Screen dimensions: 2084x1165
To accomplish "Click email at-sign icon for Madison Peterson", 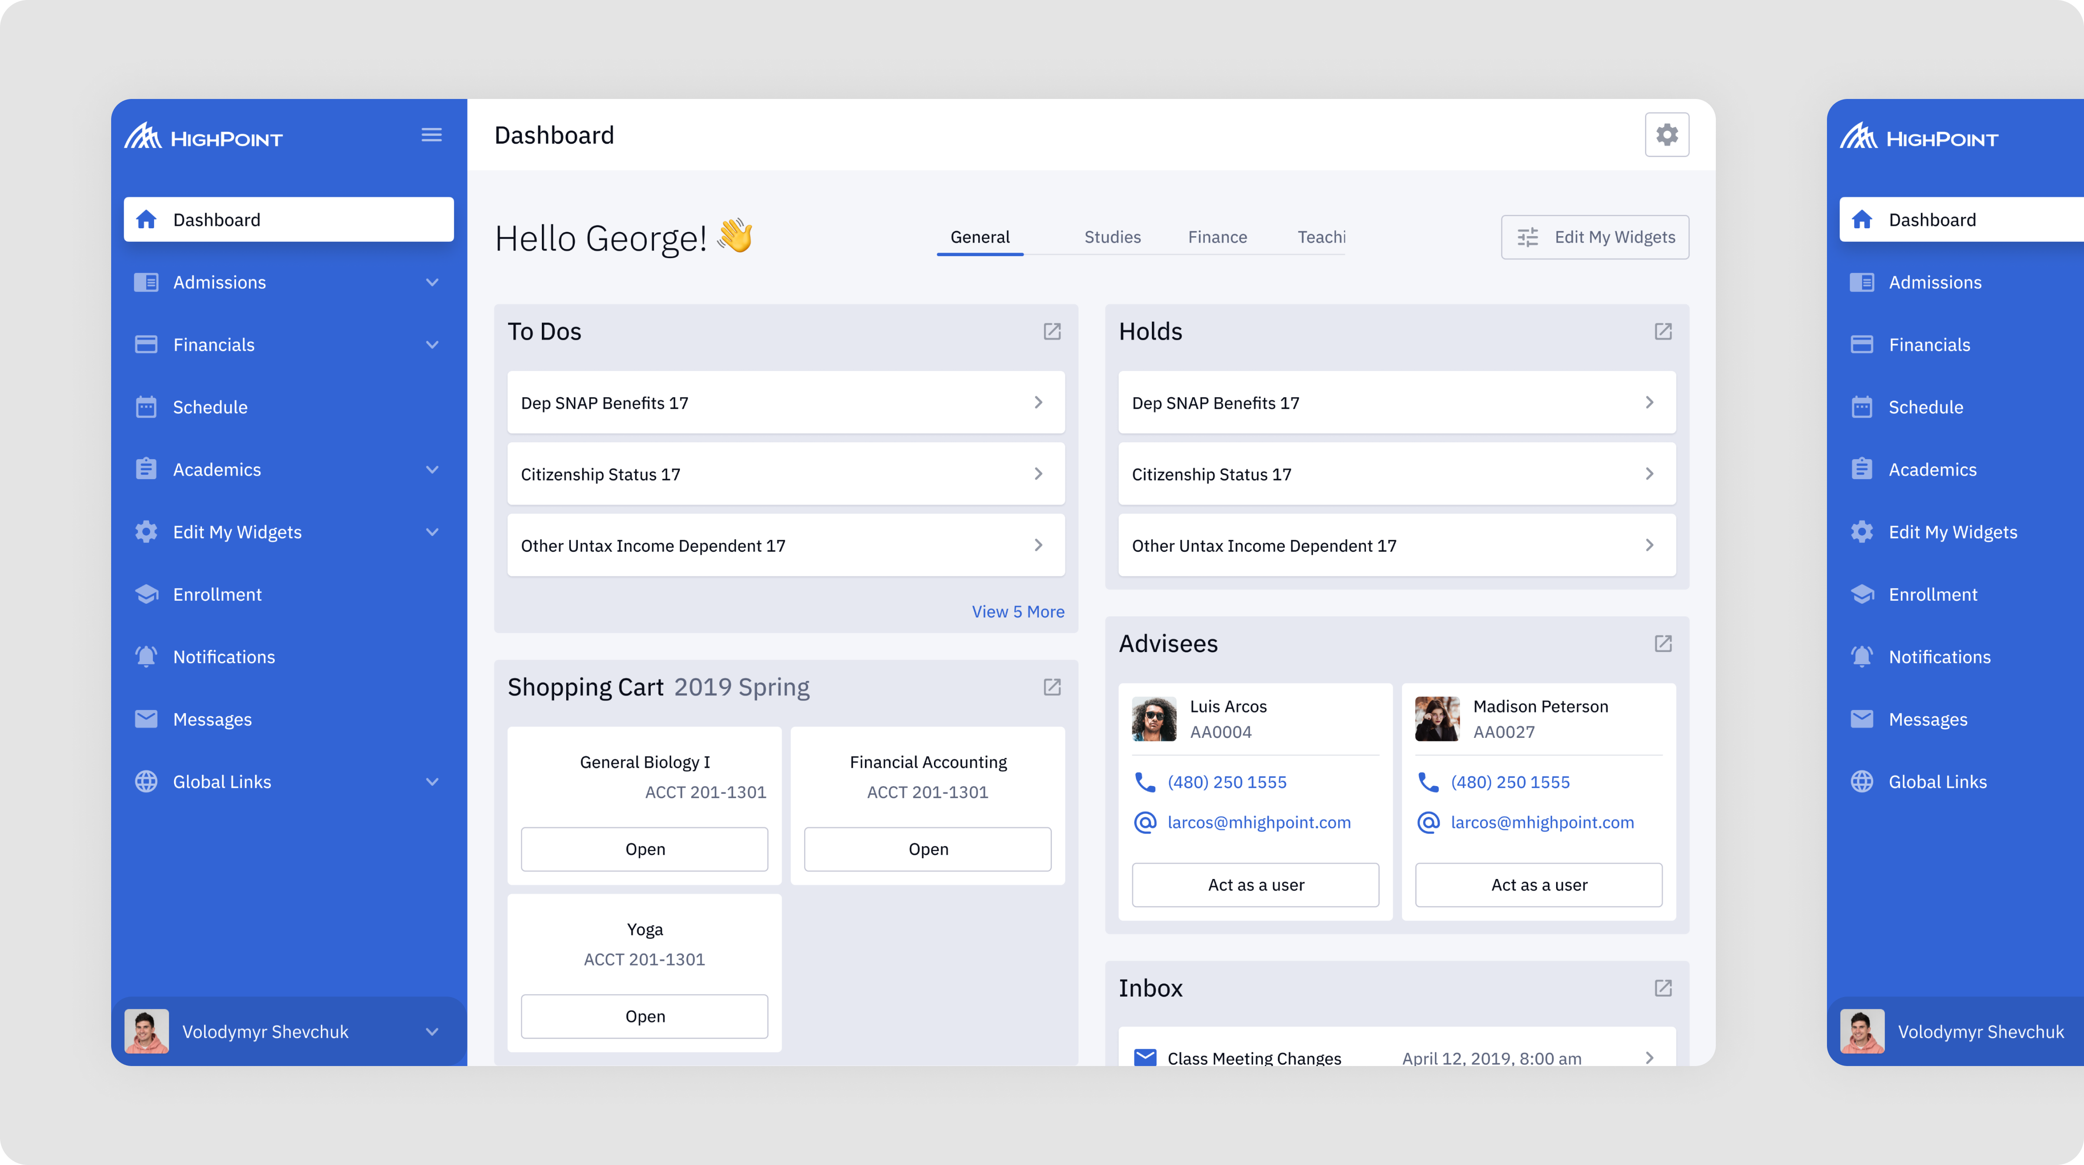I will (1428, 823).
